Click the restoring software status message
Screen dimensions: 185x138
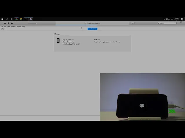click(107, 42)
